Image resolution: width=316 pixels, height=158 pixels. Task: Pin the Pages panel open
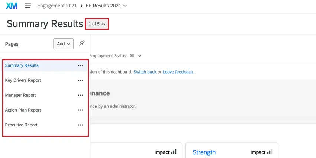(x=82, y=43)
